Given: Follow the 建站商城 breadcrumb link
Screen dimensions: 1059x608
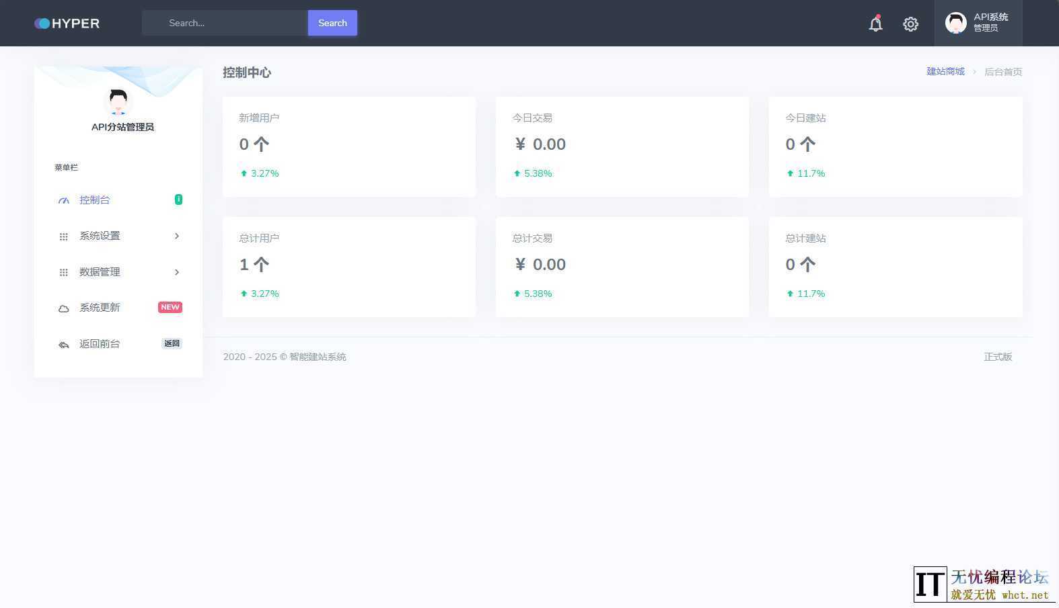Looking at the screenshot, I should (x=945, y=71).
